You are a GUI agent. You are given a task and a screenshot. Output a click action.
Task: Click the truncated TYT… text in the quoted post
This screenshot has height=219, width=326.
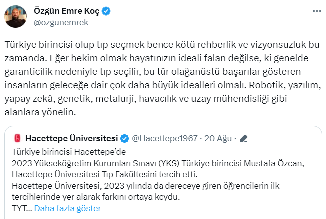(20, 208)
